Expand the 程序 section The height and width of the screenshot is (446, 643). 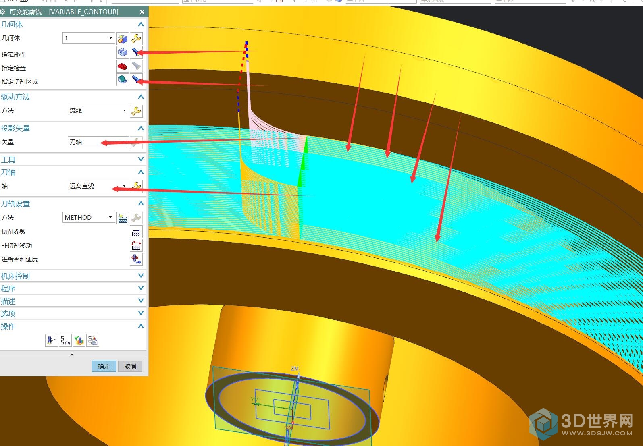[141, 288]
